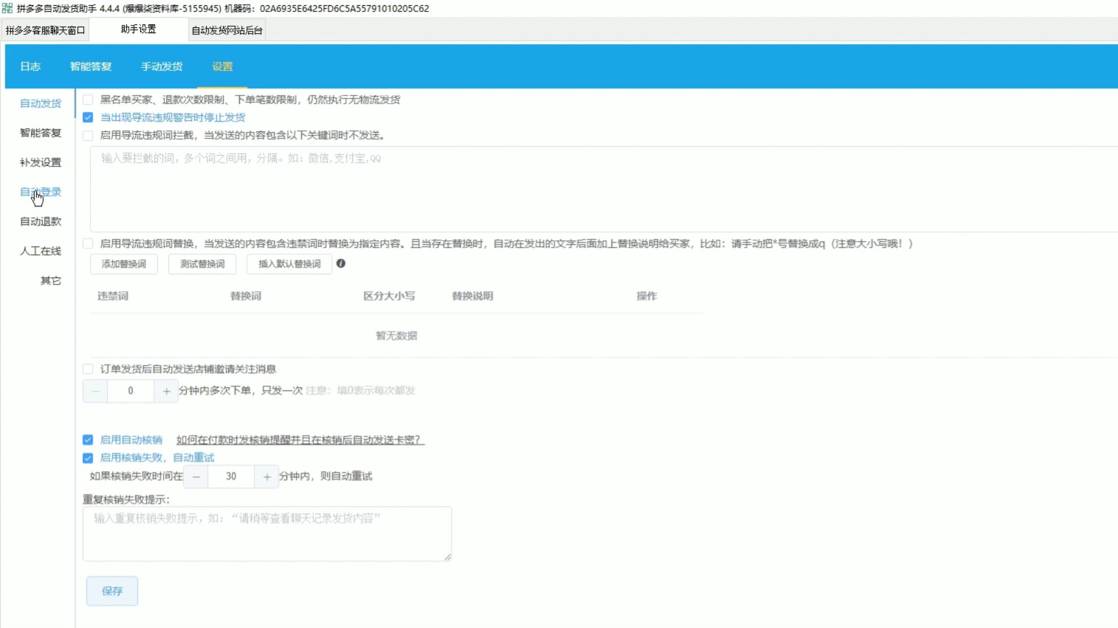Switch to the 助手设置 tab
Screen dimensions: 1118x628
pos(139,29)
